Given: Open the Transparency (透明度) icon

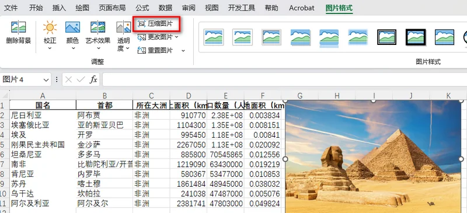Looking at the screenshot, I should coord(124,27).
